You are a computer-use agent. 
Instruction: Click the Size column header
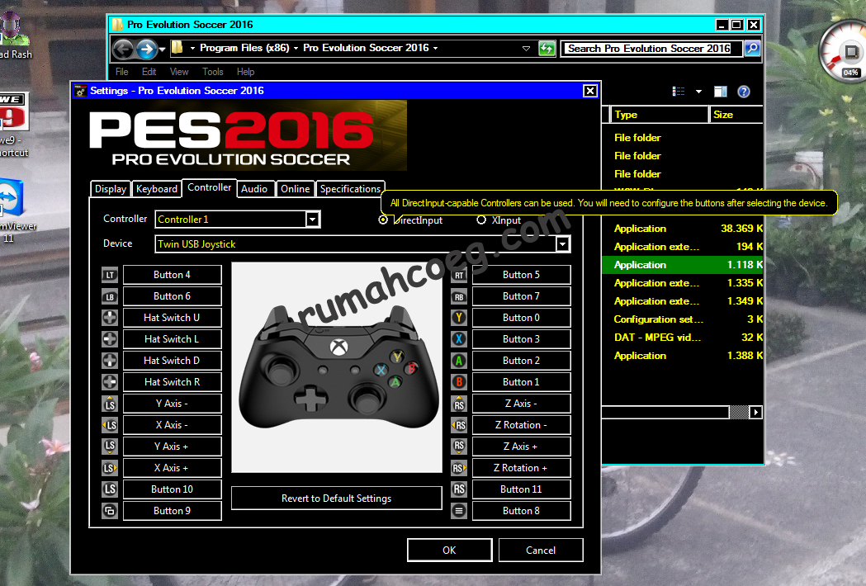pyautogui.click(x=736, y=115)
